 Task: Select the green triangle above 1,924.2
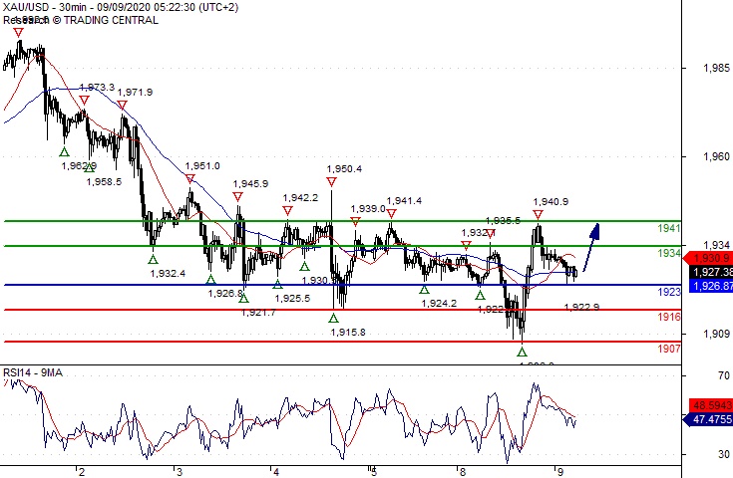pos(424,290)
